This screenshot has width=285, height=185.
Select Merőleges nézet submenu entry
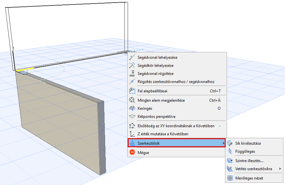click(254, 178)
